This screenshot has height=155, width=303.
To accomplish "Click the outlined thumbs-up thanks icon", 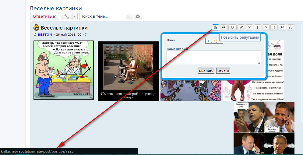I will click(x=291, y=27).
